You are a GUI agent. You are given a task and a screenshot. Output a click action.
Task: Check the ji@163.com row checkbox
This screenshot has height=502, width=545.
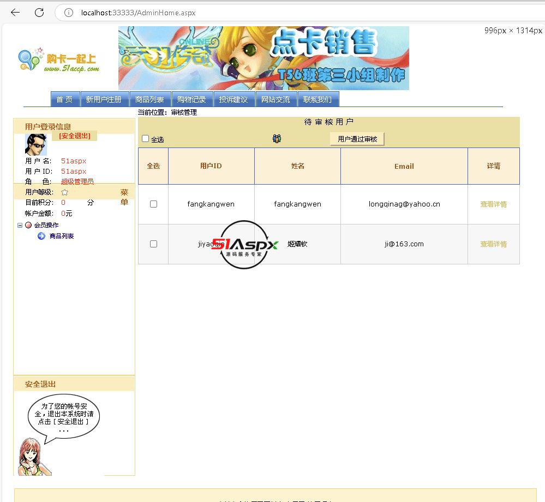pos(153,244)
